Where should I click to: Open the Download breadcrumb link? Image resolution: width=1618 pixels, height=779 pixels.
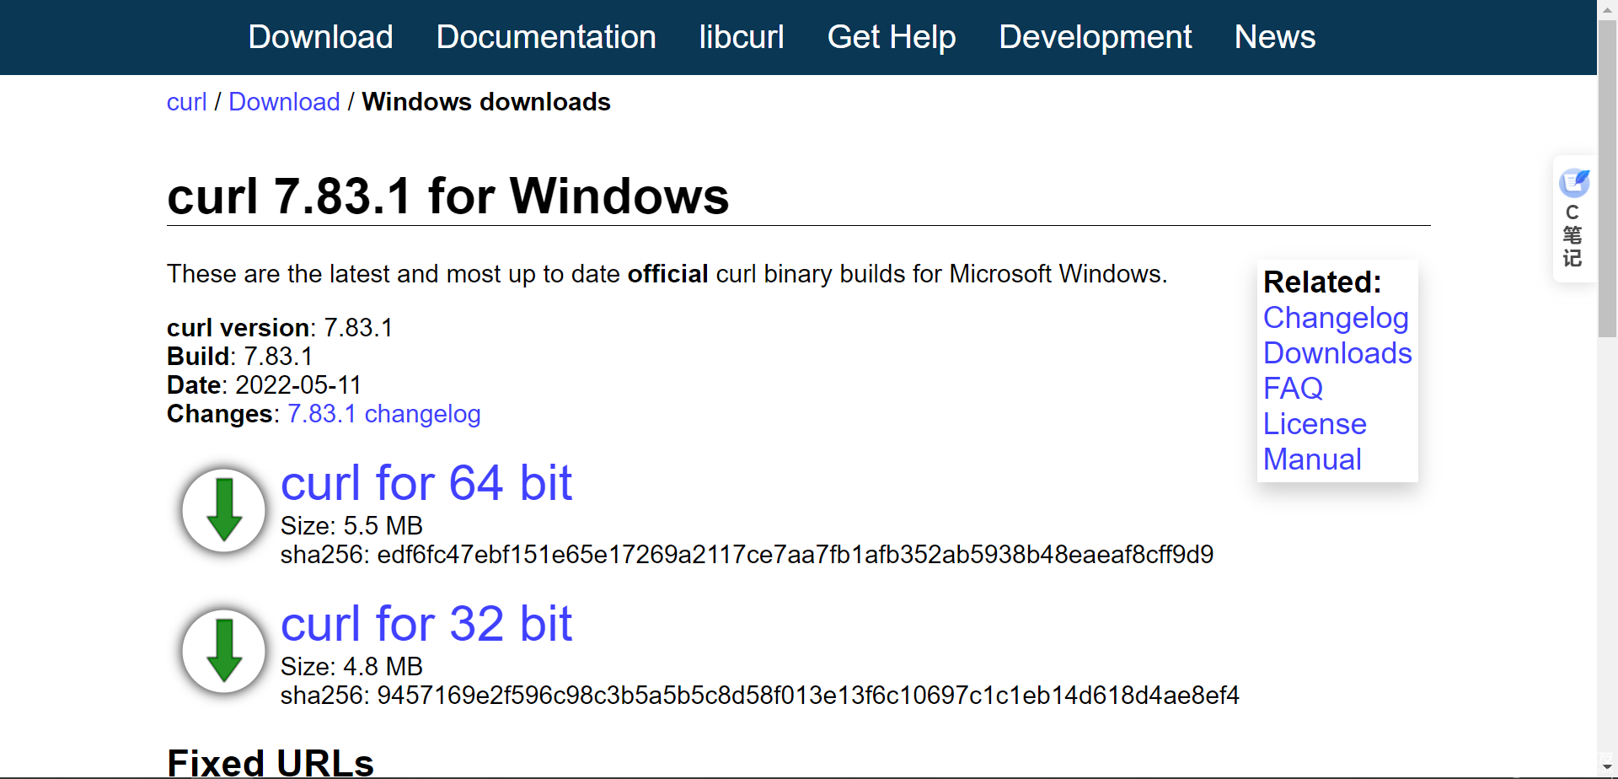pos(284,101)
